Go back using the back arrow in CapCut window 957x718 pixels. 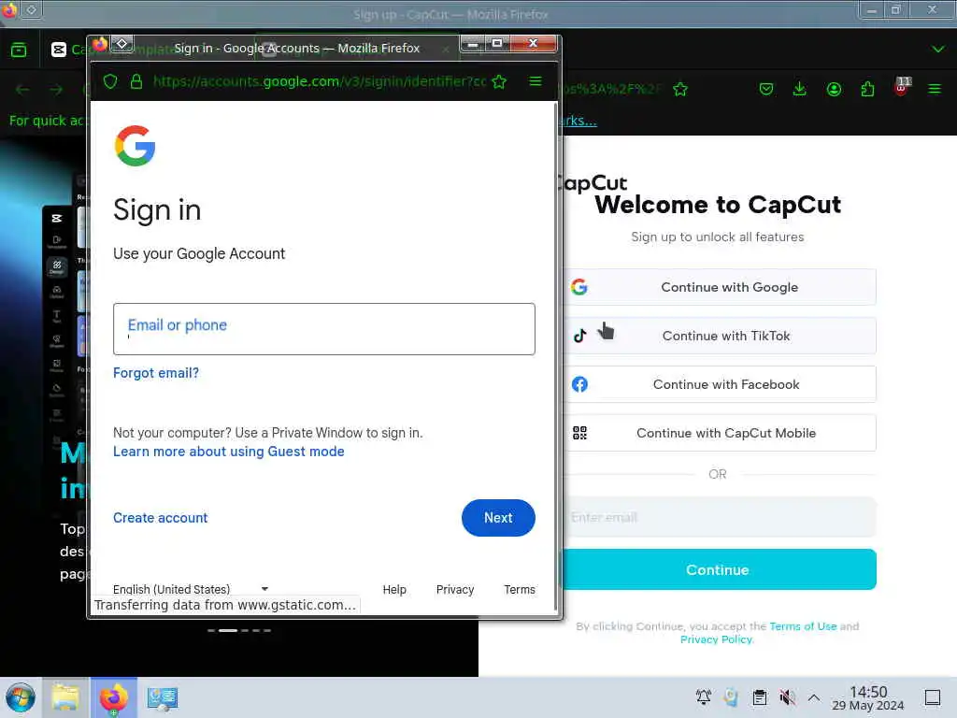click(22, 90)
